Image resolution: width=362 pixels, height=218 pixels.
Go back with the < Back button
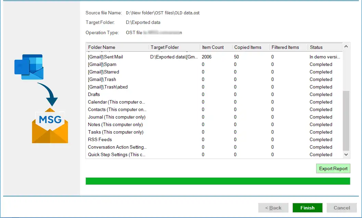pos(273,208)
